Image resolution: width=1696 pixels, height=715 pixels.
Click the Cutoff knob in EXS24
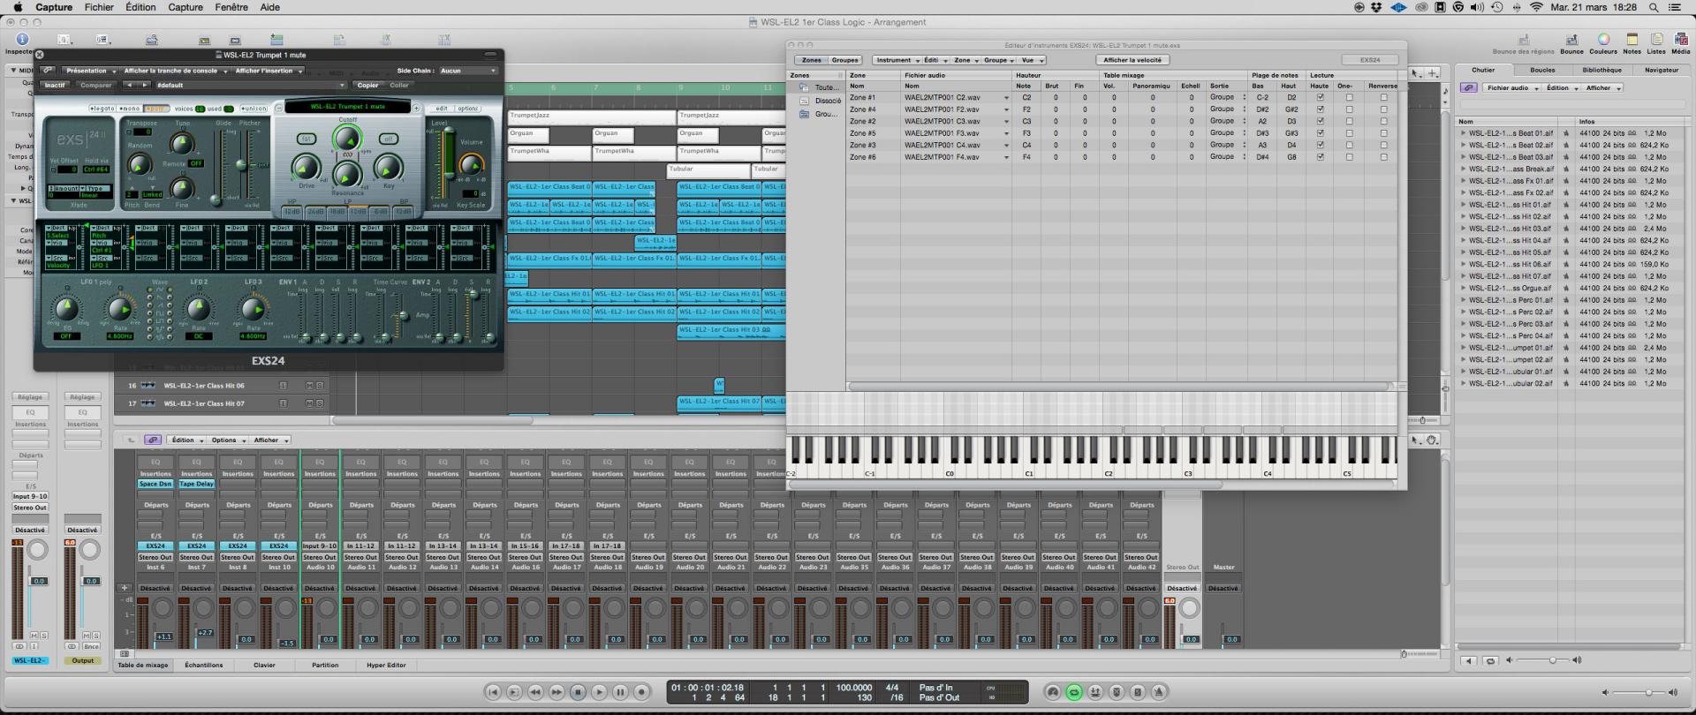[x=346, y=138]
